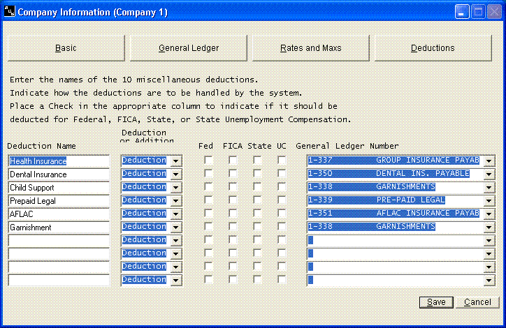The width and height of the screenshot is (506, 328).
Task: Click the Cancel button
Action: tap(477, 302)
